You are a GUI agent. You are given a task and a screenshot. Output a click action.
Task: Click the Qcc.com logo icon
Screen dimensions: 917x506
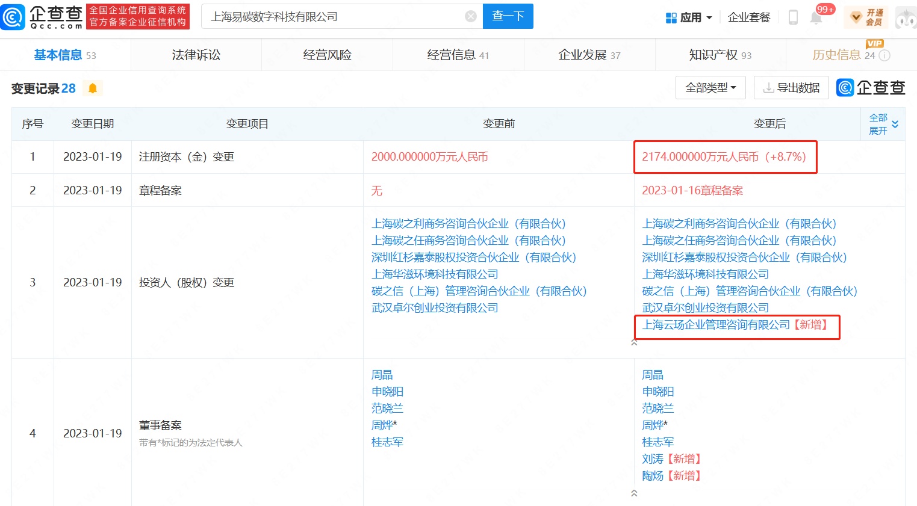[x=13, y=17]
